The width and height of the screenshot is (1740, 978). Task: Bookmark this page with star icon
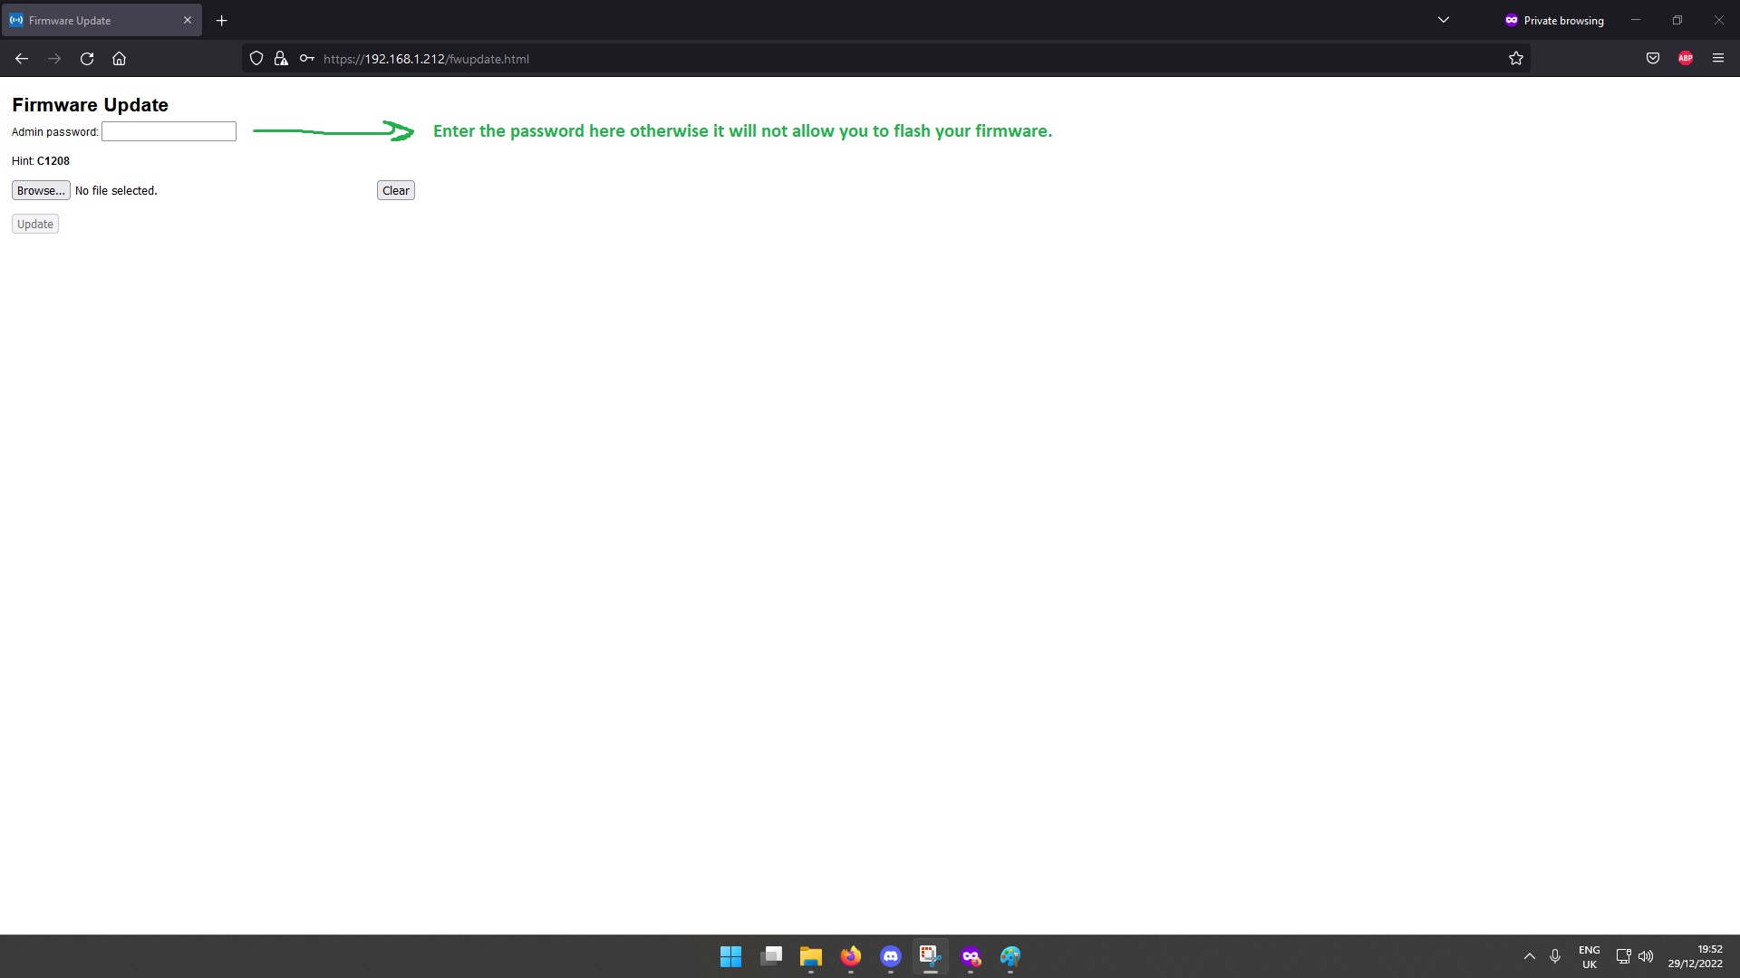(x=1516, y=59)
